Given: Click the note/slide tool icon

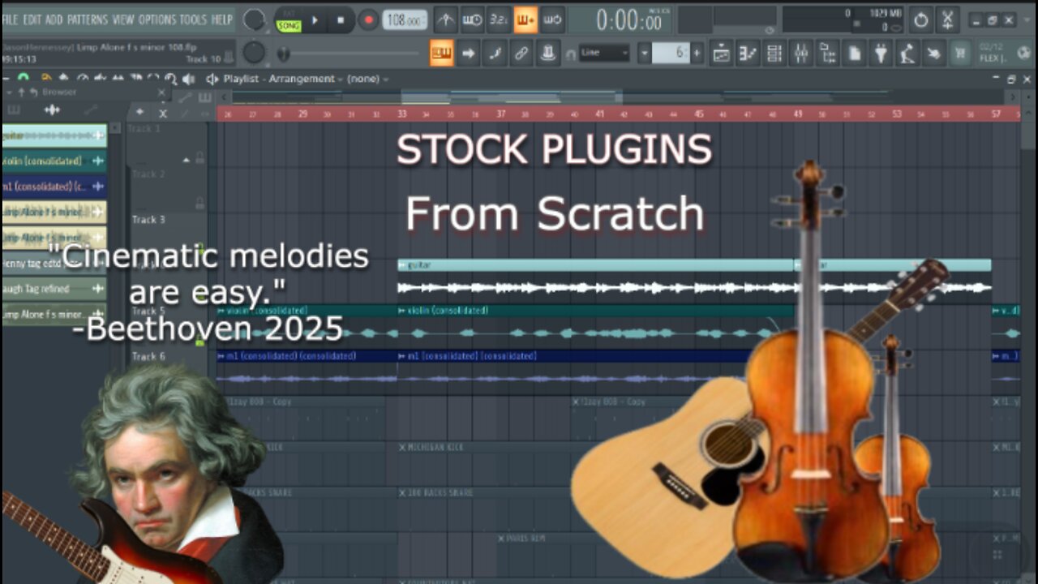Looking at the screenshot, I should [495, 54].
